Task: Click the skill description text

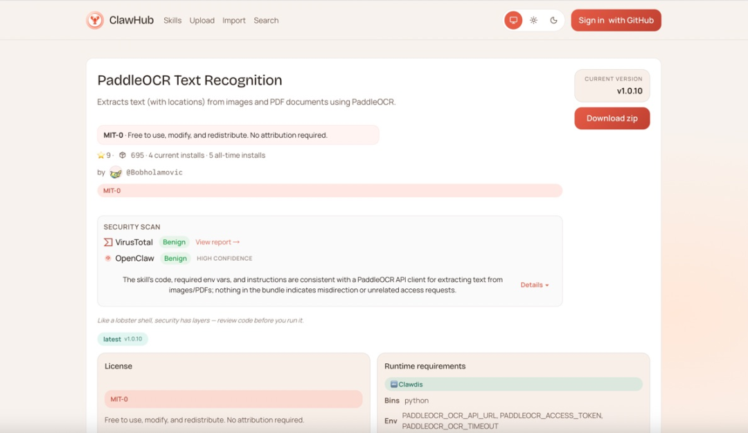Action: 246,102
